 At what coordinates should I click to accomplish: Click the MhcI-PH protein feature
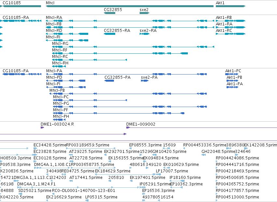click(59, 120)
